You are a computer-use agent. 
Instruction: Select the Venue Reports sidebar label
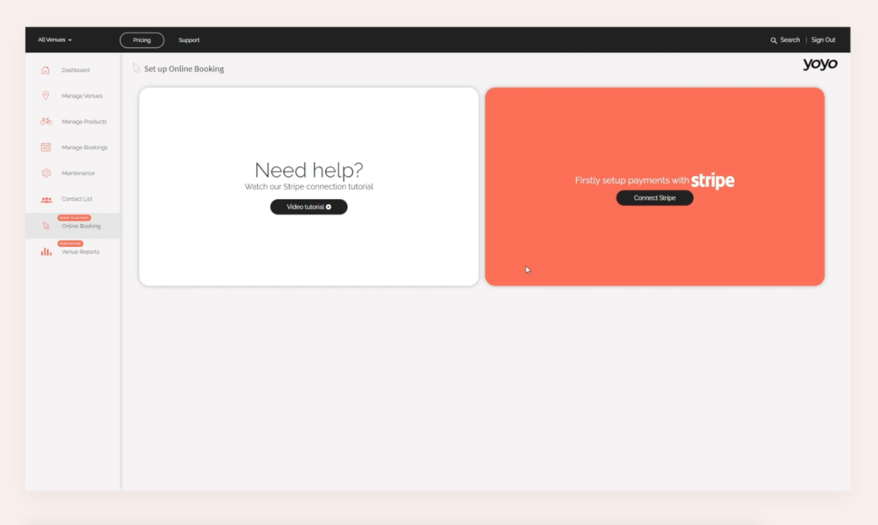81,252
